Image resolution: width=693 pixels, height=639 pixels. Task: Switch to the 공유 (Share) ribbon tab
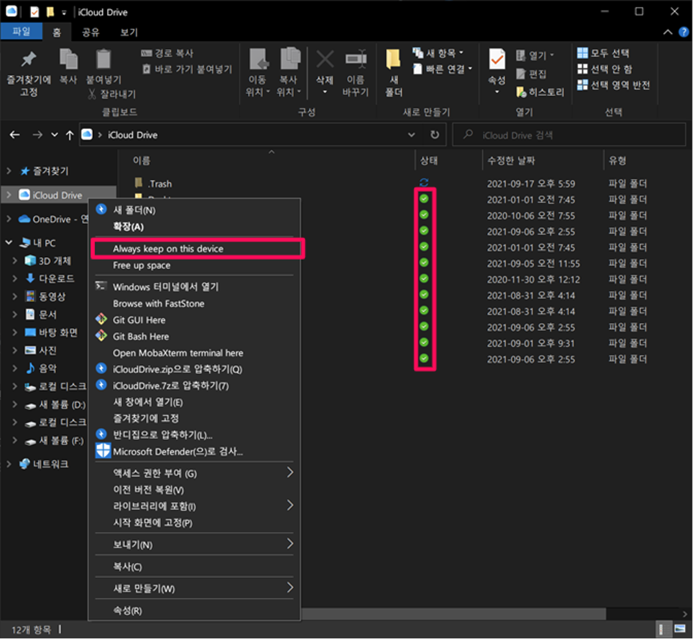90,32
